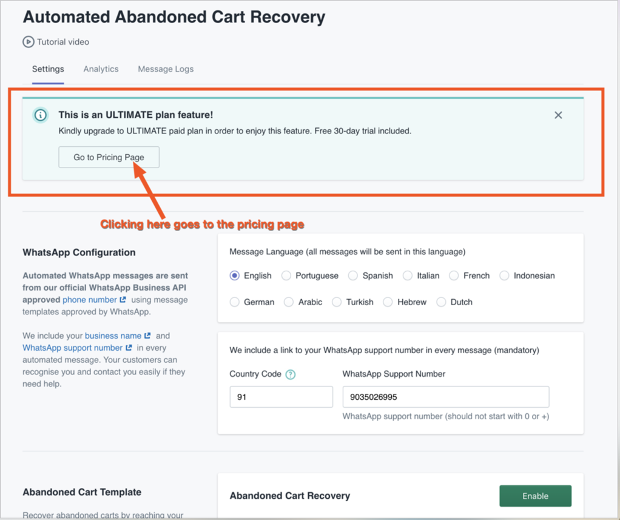The height and width of the screenshot is (520, 620).
Task: Select the Spanish language option
Action: 353,275
